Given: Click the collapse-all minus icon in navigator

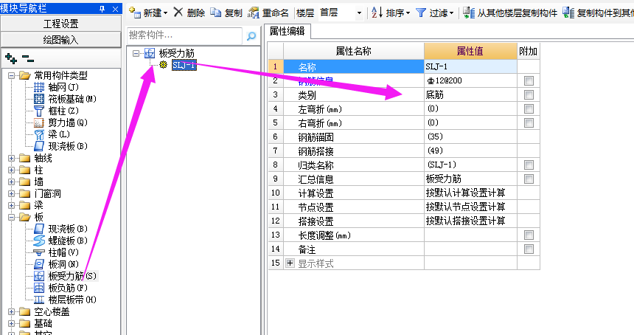Looking at the screenshot, I should click(x=28, y=59).
